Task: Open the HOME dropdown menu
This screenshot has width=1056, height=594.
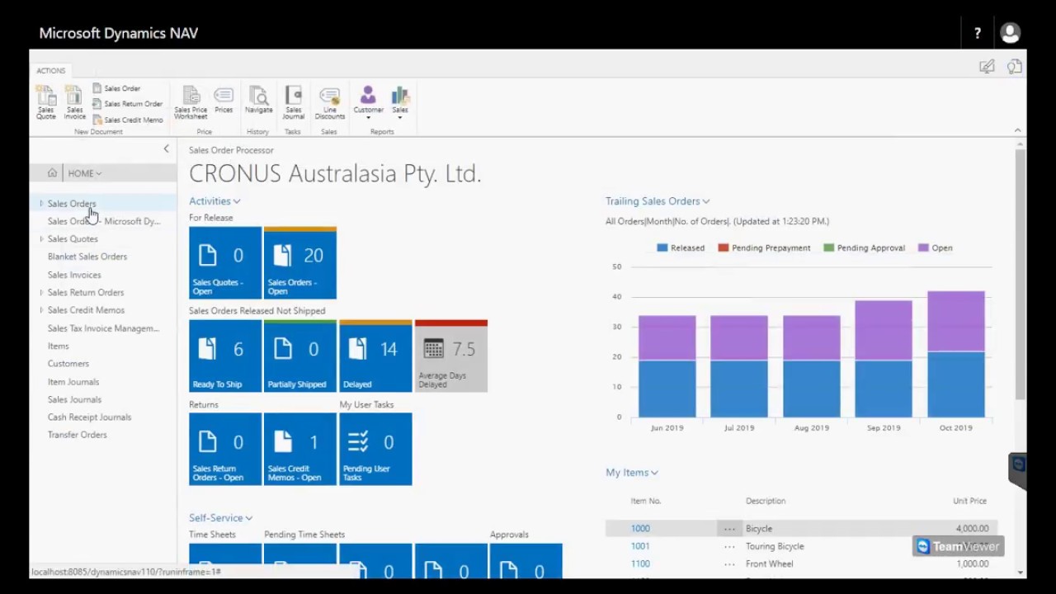Action: pyautogui.click(x=85, y=173)
